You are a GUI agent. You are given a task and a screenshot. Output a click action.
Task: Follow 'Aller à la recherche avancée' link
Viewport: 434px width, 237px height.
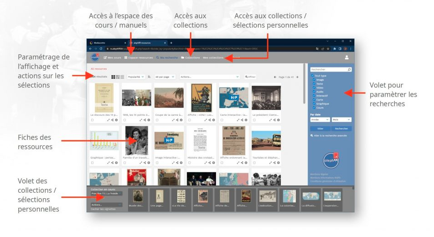click(328, 136)
